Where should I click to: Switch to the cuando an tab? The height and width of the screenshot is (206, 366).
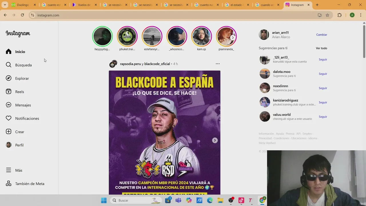(267, 5)
